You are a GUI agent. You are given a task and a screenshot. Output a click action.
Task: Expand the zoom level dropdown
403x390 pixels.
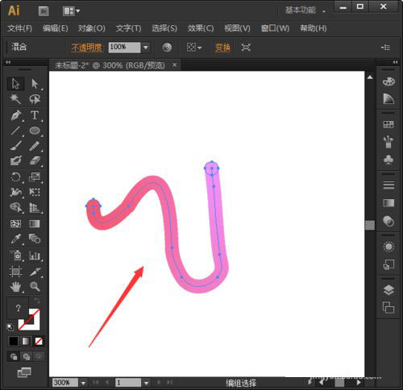83,383
